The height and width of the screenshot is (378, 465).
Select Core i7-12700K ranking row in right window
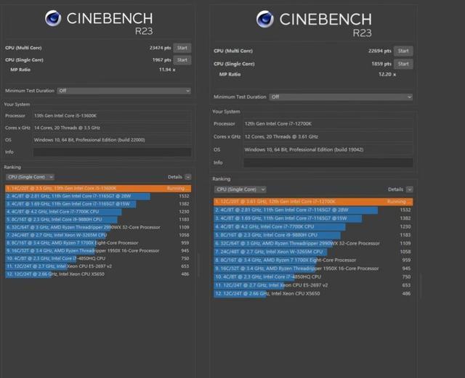313,202
